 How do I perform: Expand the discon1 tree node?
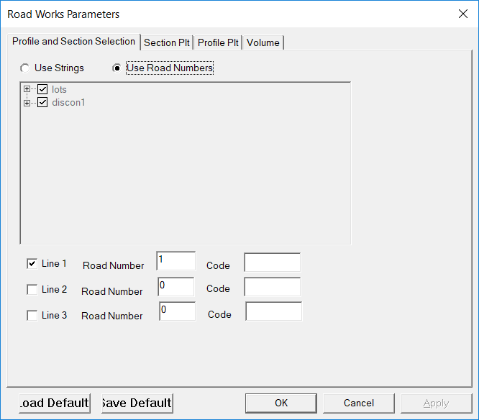(x=27, y=103)
